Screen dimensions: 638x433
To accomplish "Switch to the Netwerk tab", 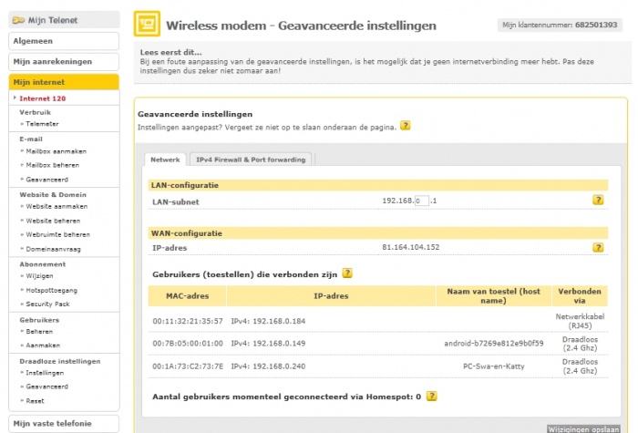I will pyautogui.click(x=165, y=160).
